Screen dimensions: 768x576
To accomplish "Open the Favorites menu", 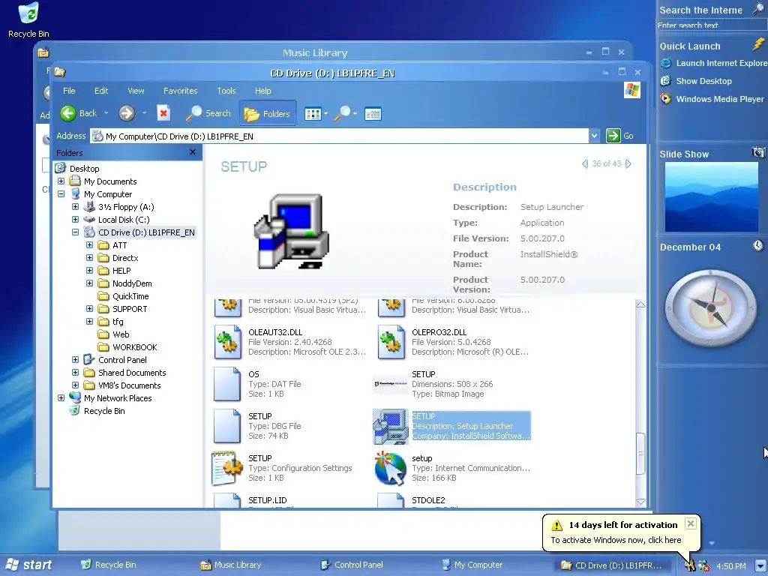I will pyautogui.click(x=180, y=91).
